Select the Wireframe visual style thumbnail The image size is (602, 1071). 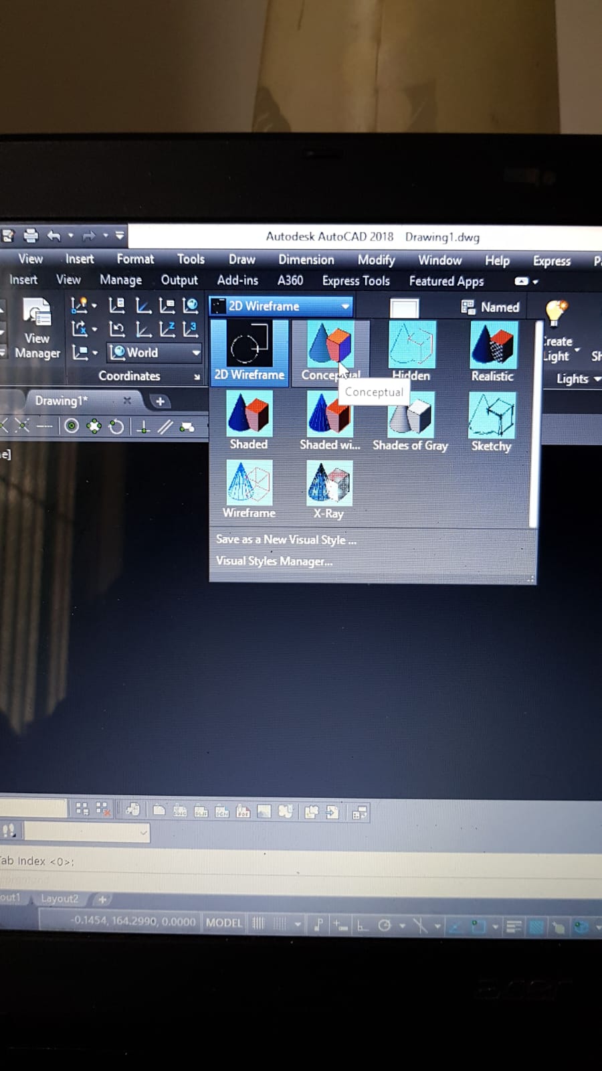coord(249,483)
